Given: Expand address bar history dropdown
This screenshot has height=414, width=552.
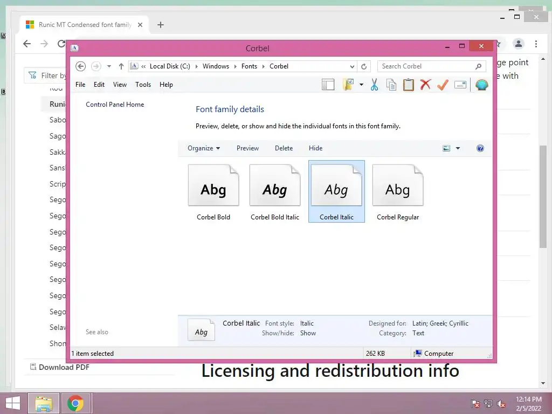Looking at the screenshot, I should click(x=351, y=66).
